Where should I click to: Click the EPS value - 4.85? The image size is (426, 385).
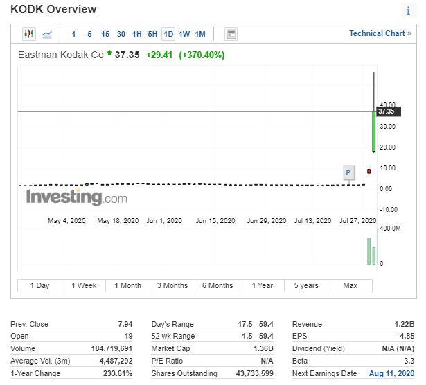pos(405,336)
